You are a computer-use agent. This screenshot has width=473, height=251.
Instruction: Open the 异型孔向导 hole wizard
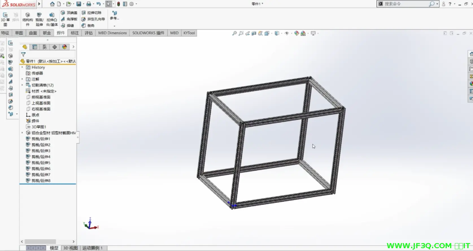coord(93,19)
